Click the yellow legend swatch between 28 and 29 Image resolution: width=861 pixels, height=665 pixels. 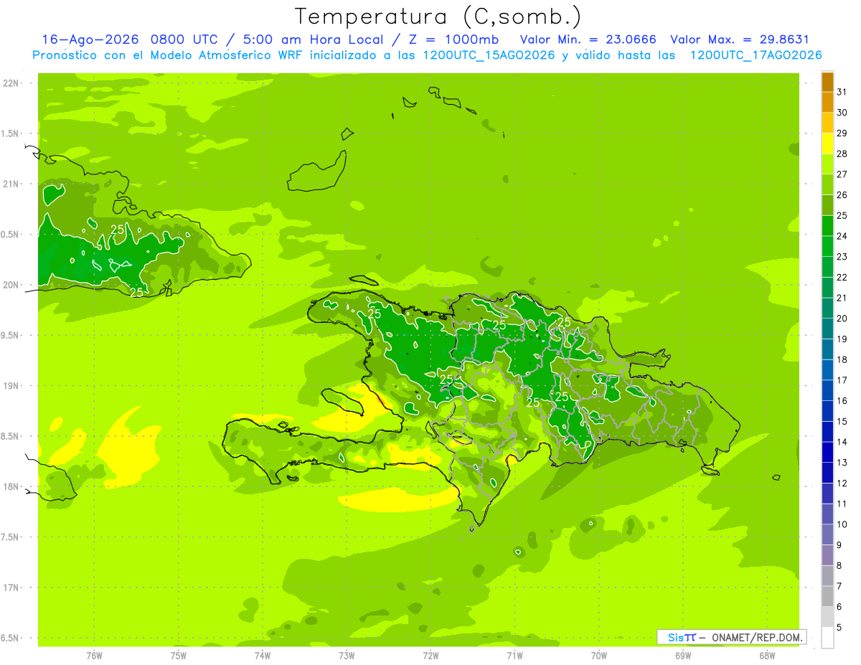(x=828, y=143)
